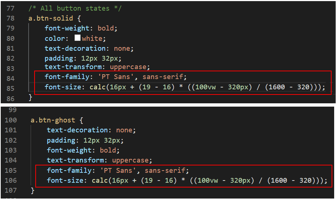The image size is (336, 200).
Task: Click 100vw inside calc on line 106
Action: tap(208, 181)
